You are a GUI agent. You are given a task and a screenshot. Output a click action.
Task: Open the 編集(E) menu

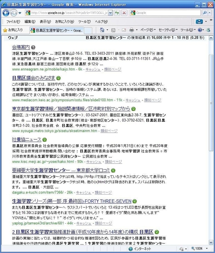30,22
